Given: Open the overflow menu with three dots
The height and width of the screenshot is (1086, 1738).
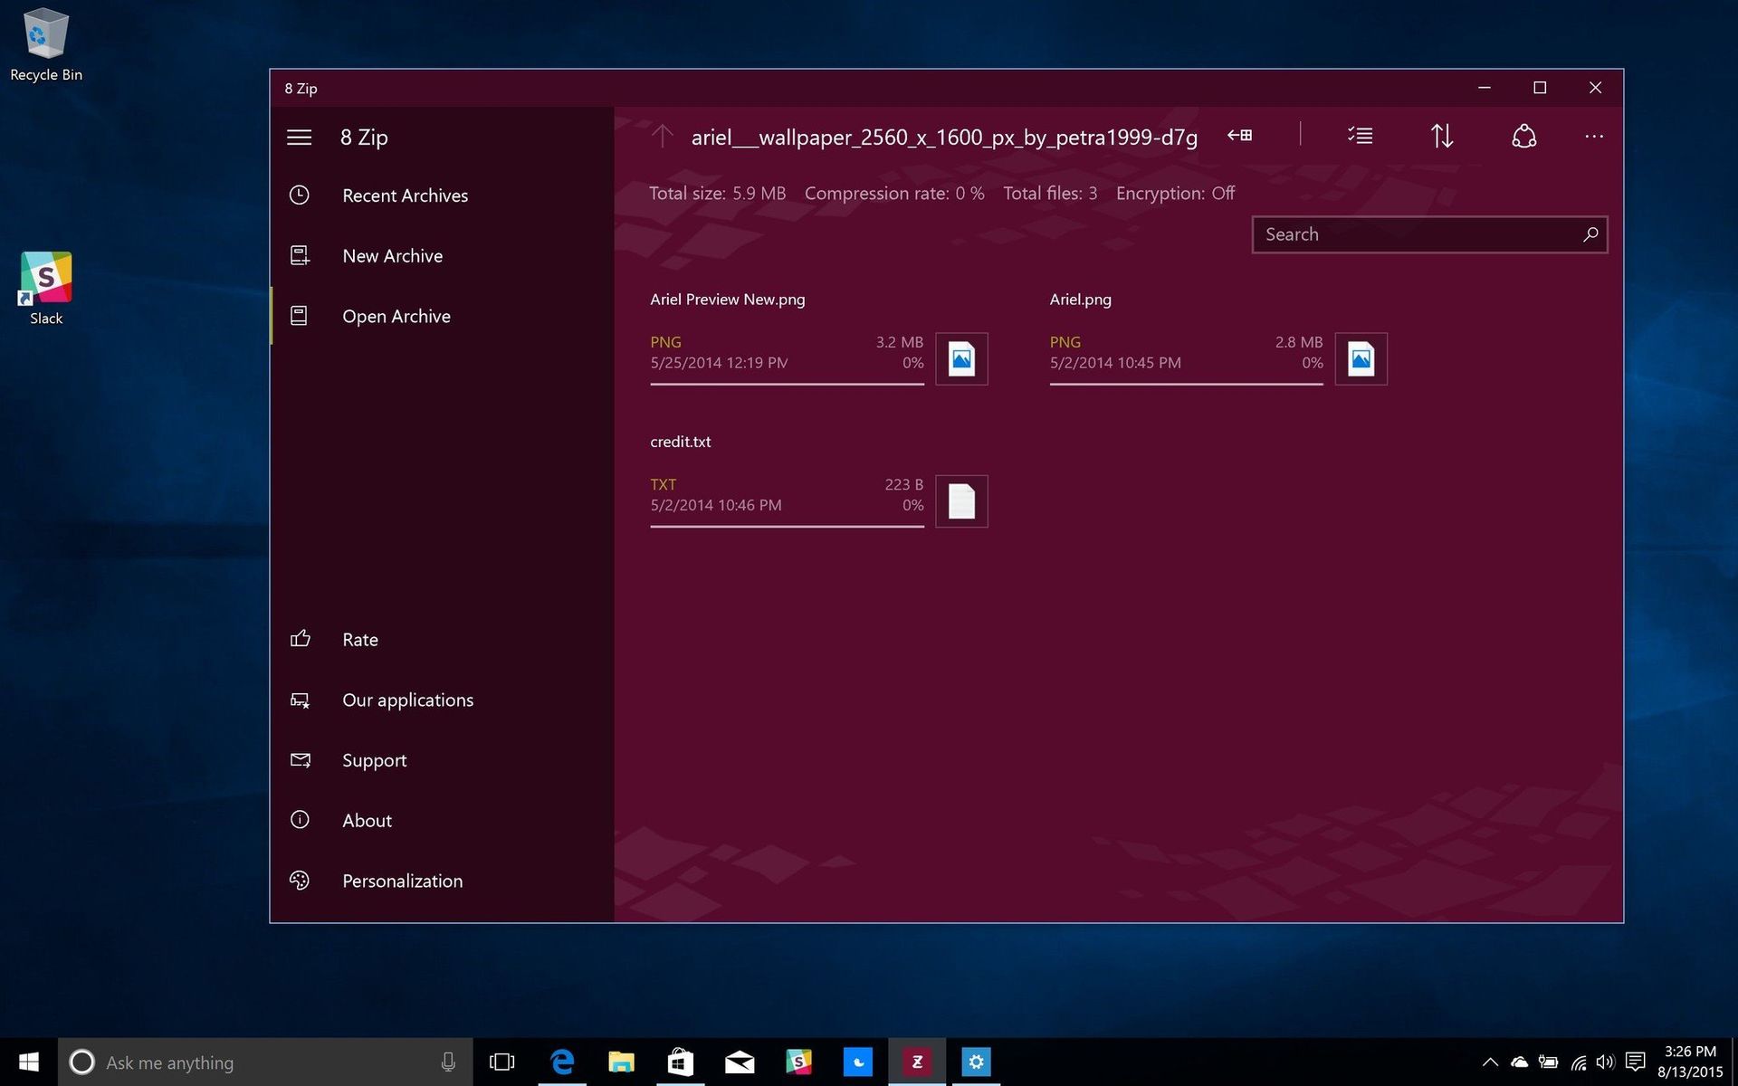Looking at the screenshot, I should pos(1593,136).
